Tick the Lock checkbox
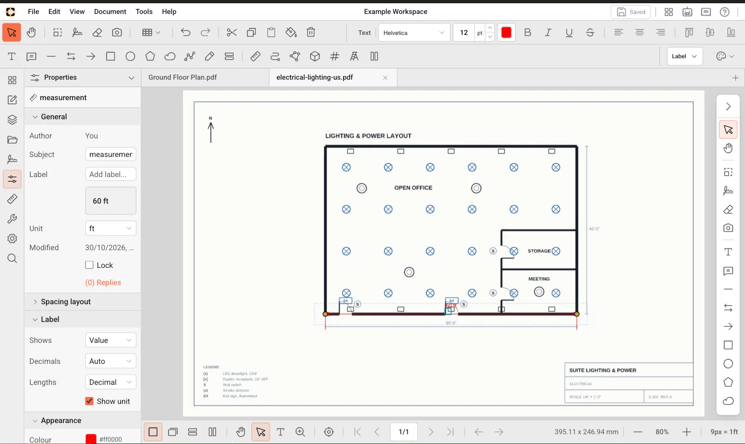This screenshot has width=745, height=444. click(x=89, y=265)
